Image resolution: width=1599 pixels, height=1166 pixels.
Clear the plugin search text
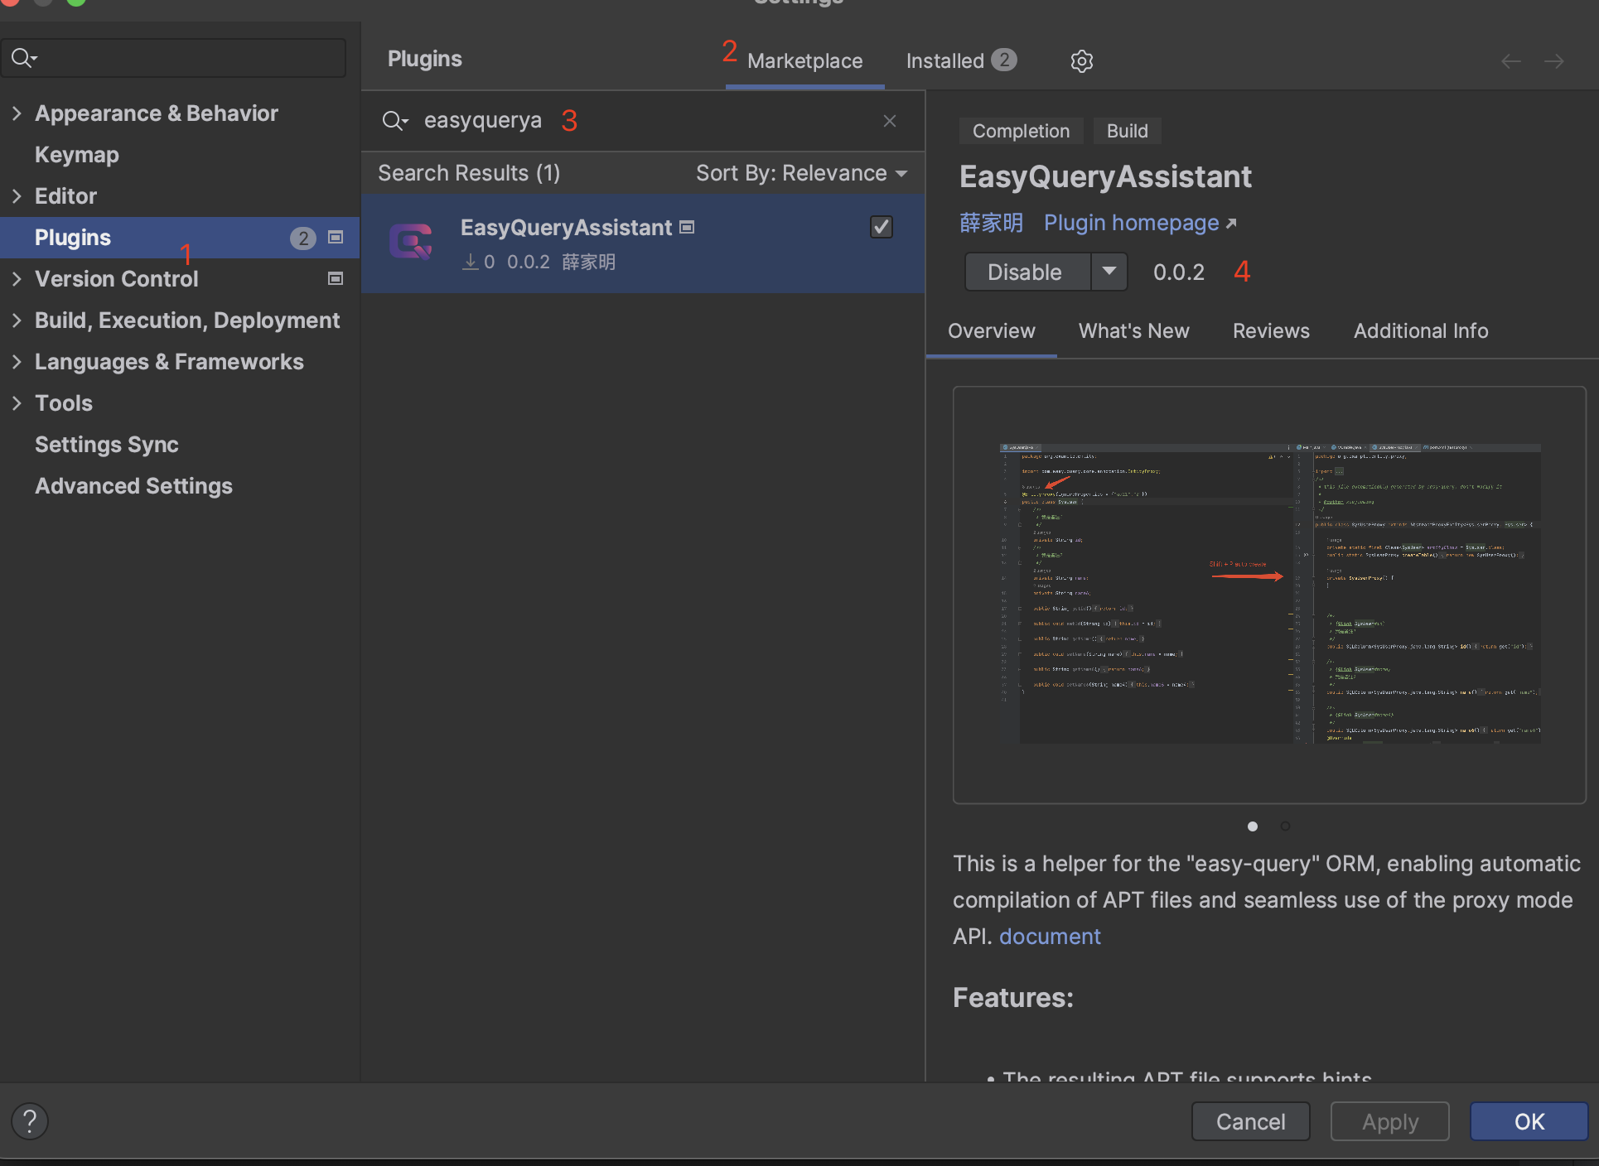click(x=890, y=121)
